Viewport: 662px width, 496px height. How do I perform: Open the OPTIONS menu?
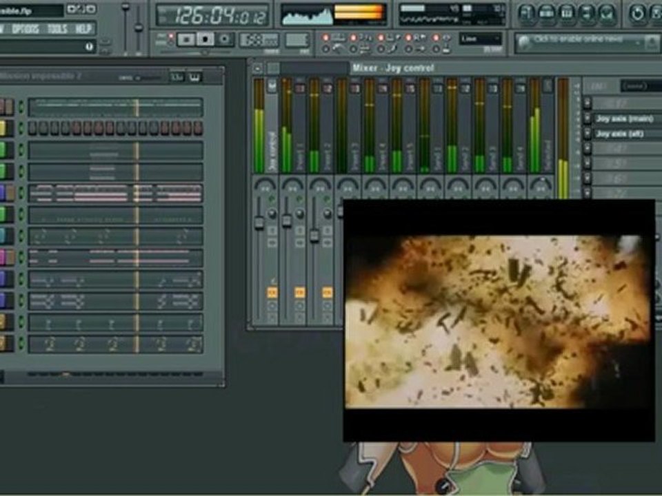coord(26,29)
